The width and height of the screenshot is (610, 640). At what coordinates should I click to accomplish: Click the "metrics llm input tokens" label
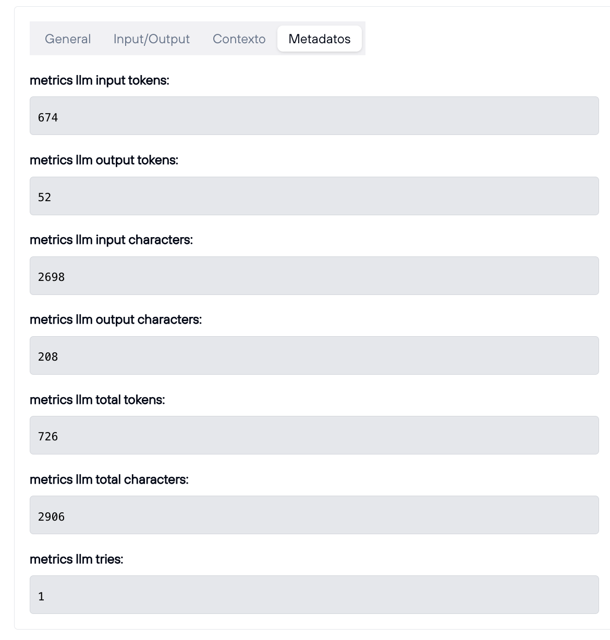point(100,80)
